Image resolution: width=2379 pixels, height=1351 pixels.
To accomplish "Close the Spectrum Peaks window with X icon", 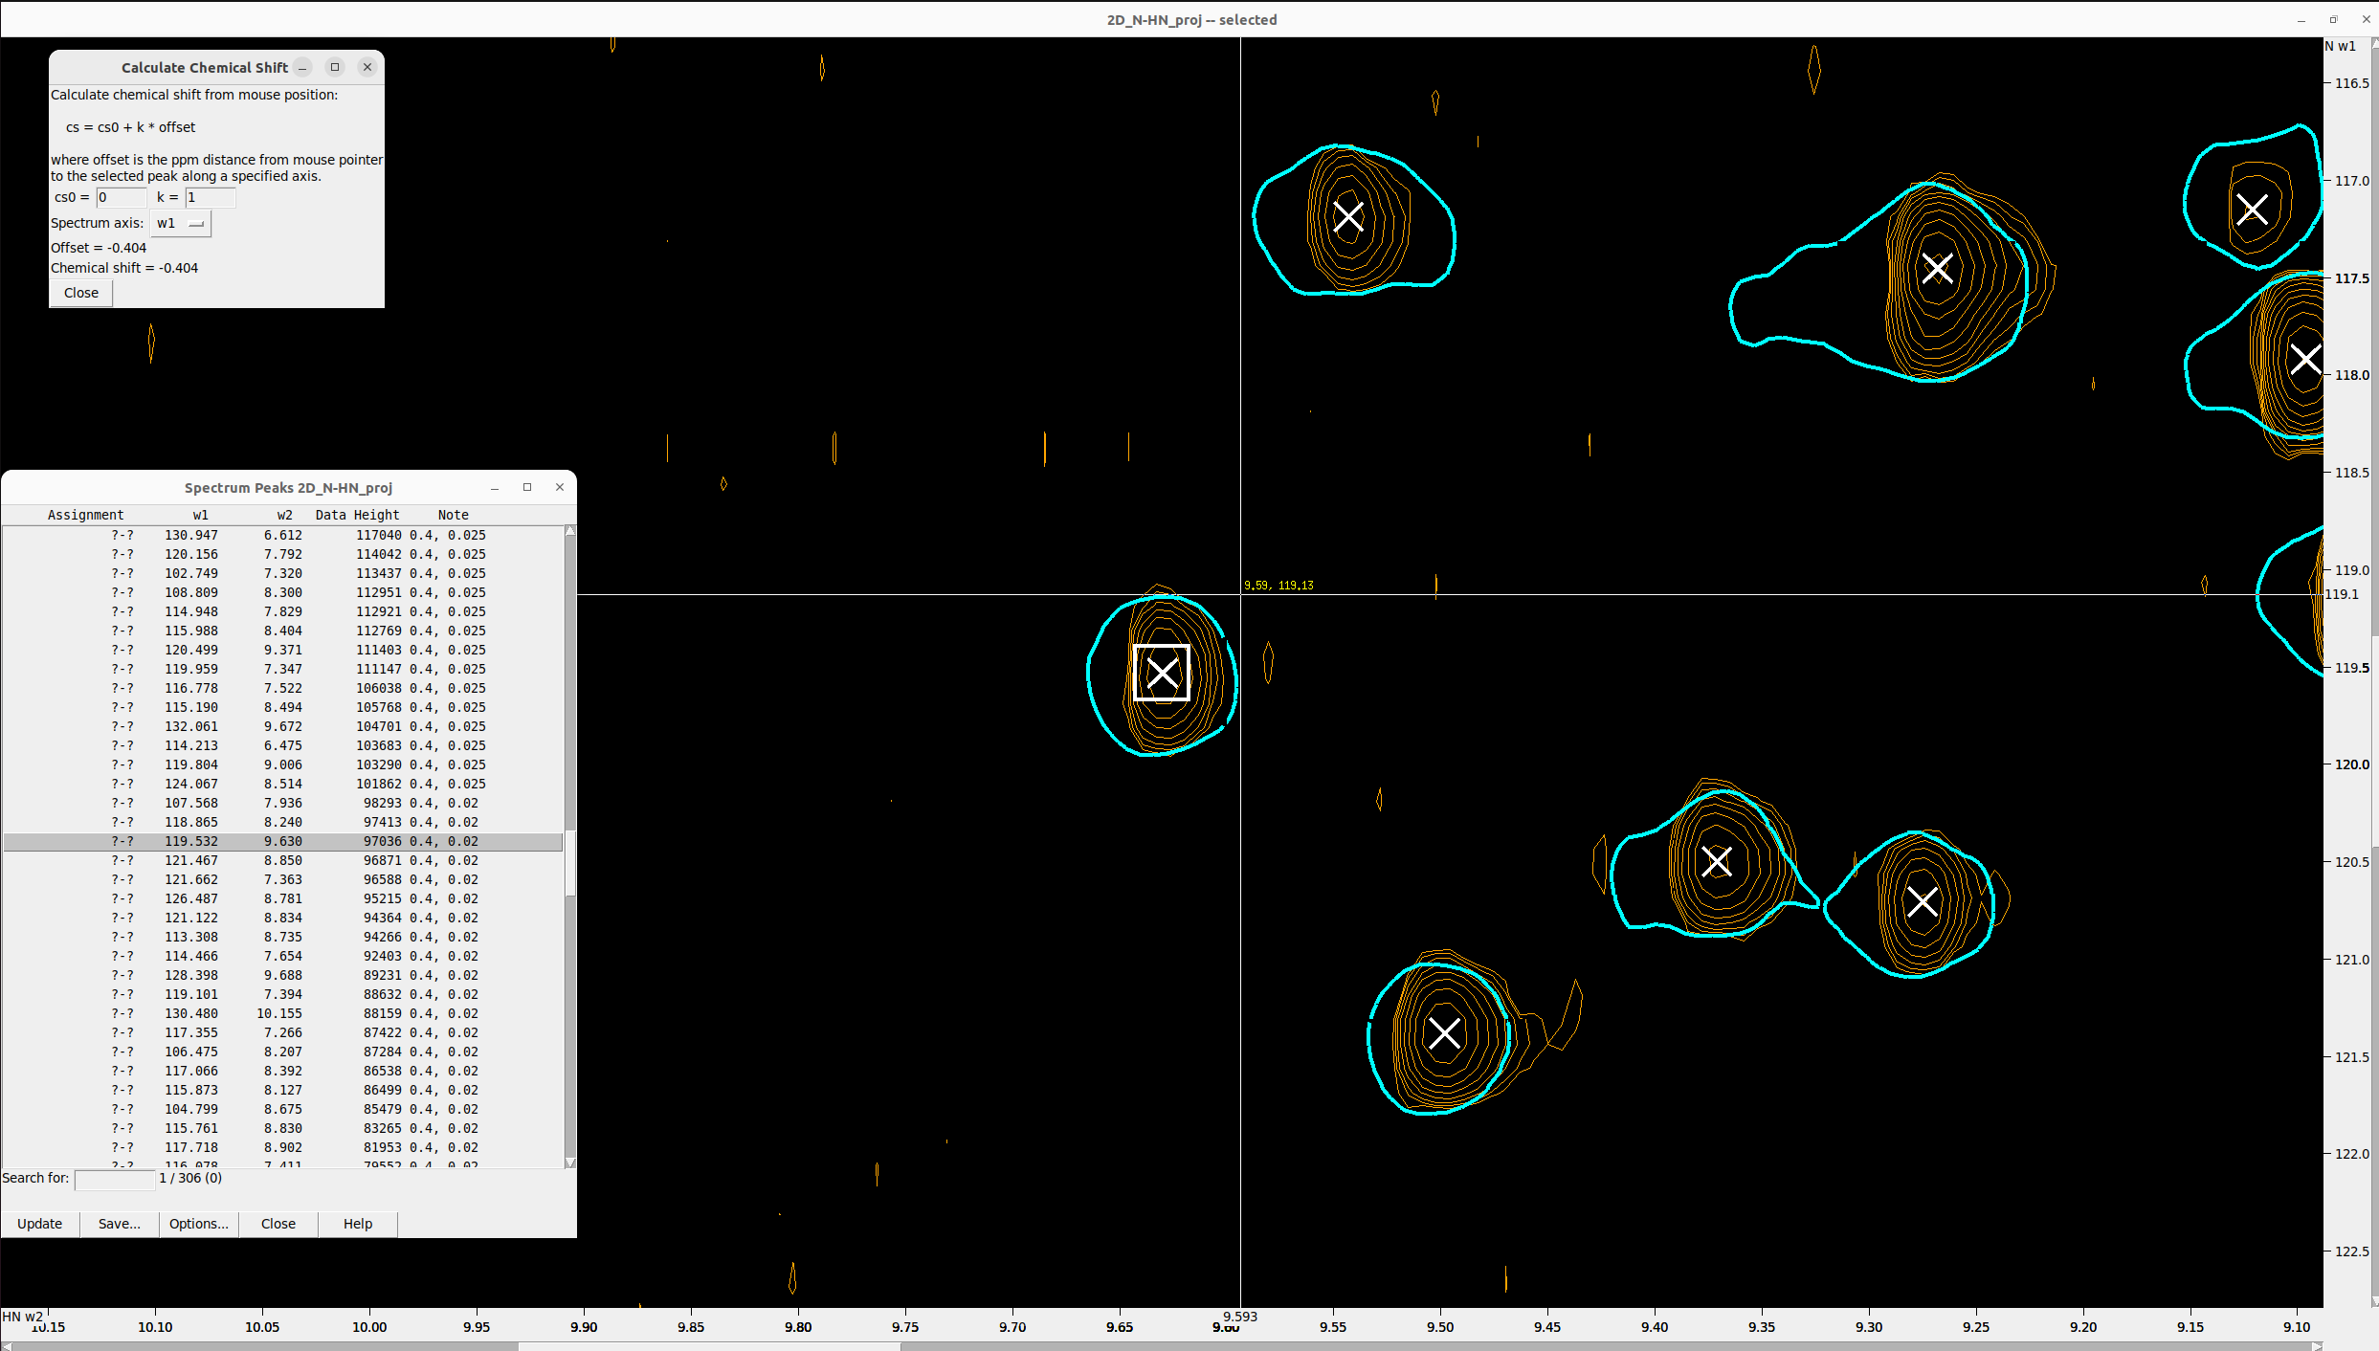I will point(560,488).
